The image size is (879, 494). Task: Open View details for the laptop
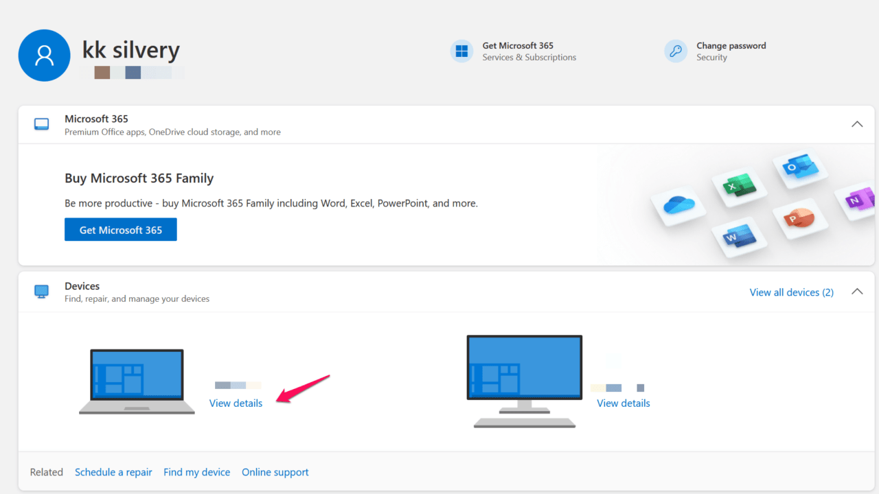tap(236, 403)
